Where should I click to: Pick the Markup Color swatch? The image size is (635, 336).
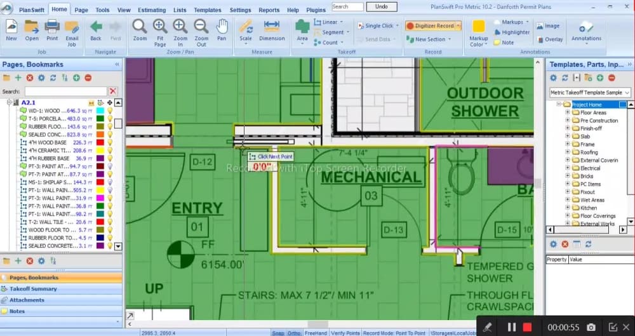click(478, 33)
